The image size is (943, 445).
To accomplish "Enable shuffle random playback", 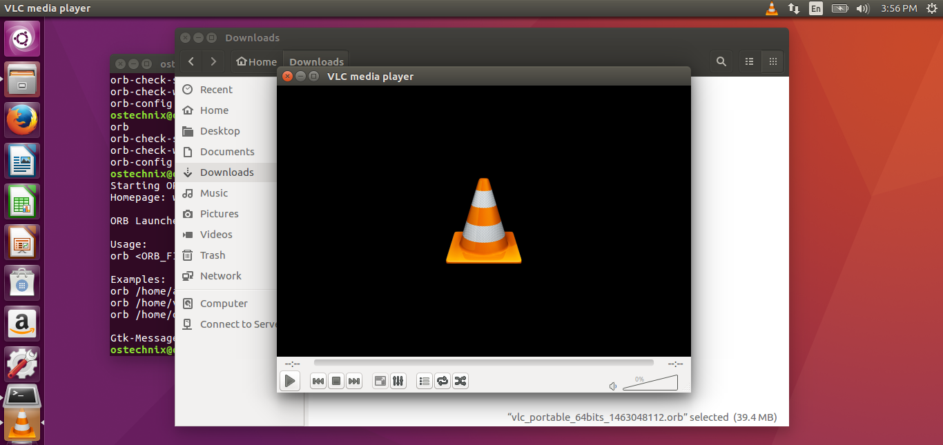I will (x=460, y=381).
